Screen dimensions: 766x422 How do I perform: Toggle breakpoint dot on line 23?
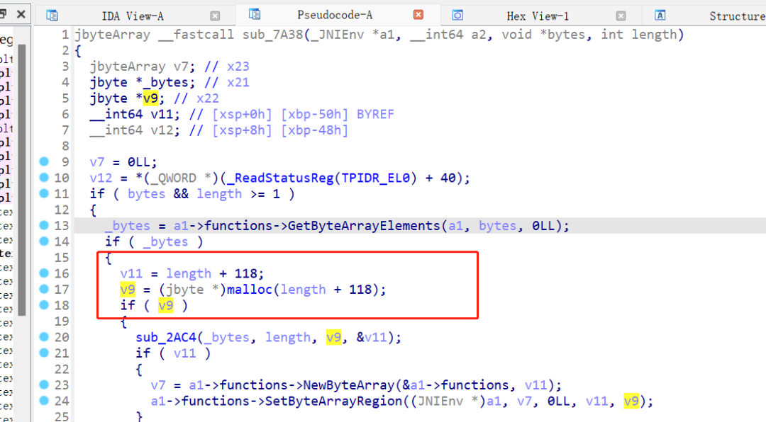44,384
